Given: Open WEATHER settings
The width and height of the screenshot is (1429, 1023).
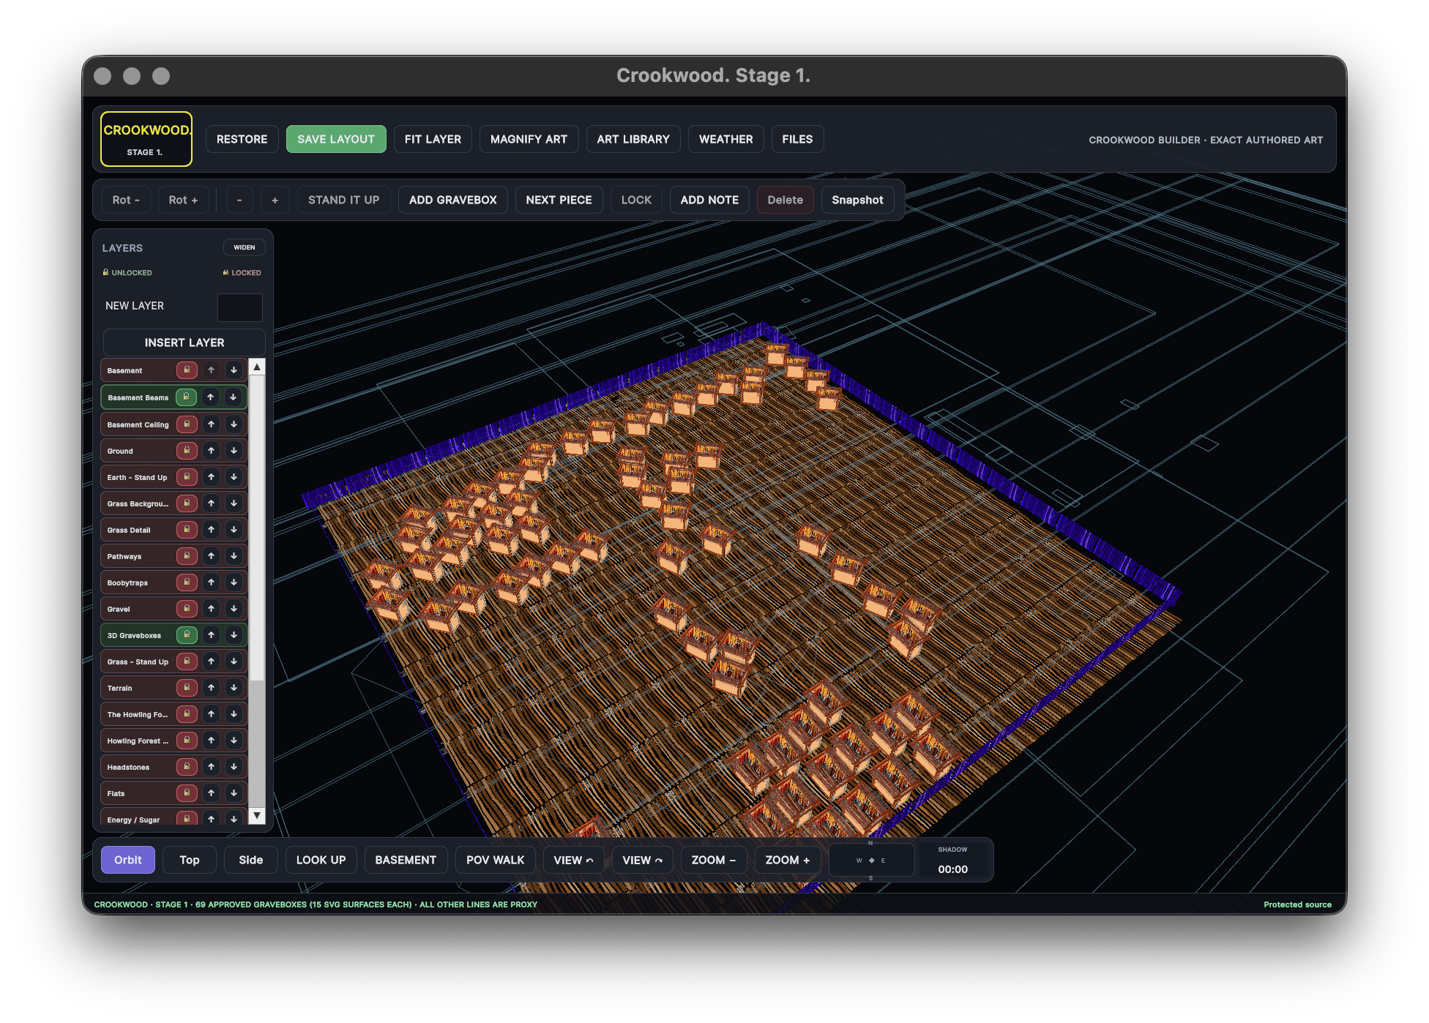Looking at the screenshot, I should pyautogui.click(x=726, y=139).
